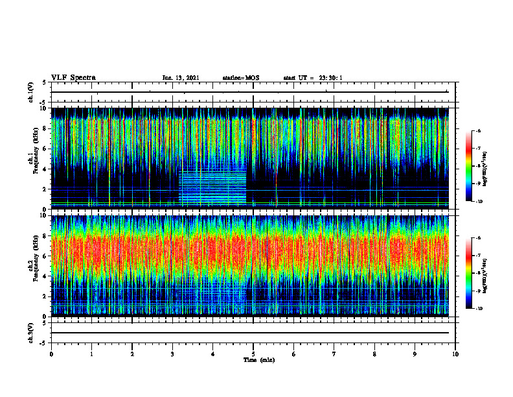Click the "-7" tick on ch.2 colorbar
Screen dimensions: 513x397
pyautogui.click(x=478, y=256)
